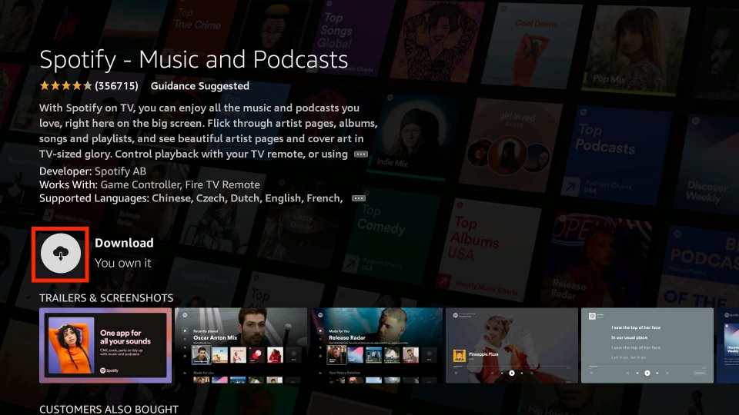739x415 pixels.
Task: Click the star rating with 356715 reviews
Action: coord(89,86)
